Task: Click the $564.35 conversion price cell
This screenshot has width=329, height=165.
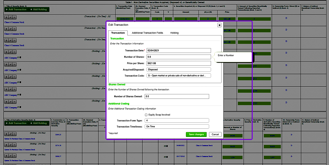Action: pos(58,134)
